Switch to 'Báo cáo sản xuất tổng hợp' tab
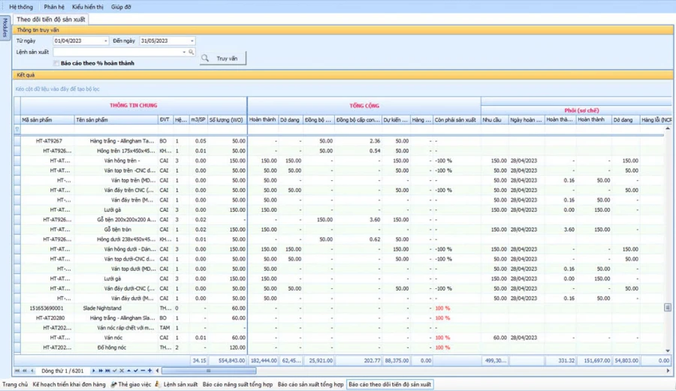 coord(310,384)
